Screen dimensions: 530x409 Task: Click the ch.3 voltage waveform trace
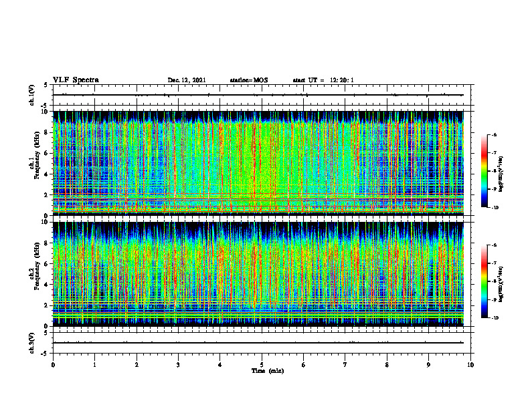[x=258, y=343]
